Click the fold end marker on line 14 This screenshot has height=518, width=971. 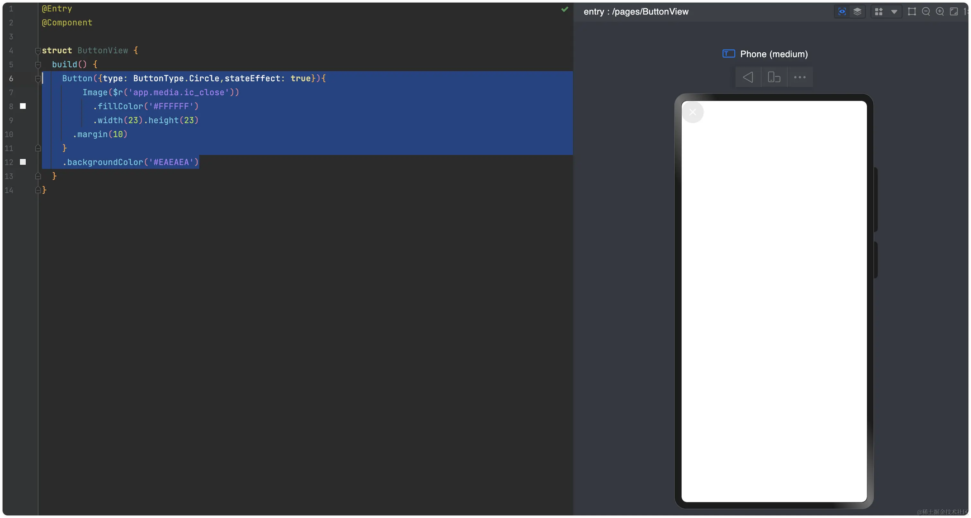[38, 190]
